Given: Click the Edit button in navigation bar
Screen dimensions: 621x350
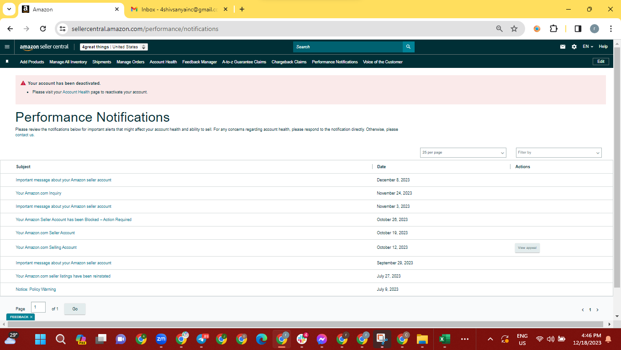Looking at the screenshot, I should [600, 62].
